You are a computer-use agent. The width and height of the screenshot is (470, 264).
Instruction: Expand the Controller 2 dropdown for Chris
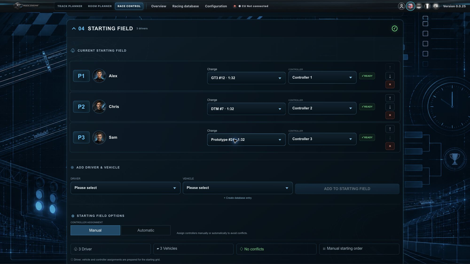click(x=322, y=108)
